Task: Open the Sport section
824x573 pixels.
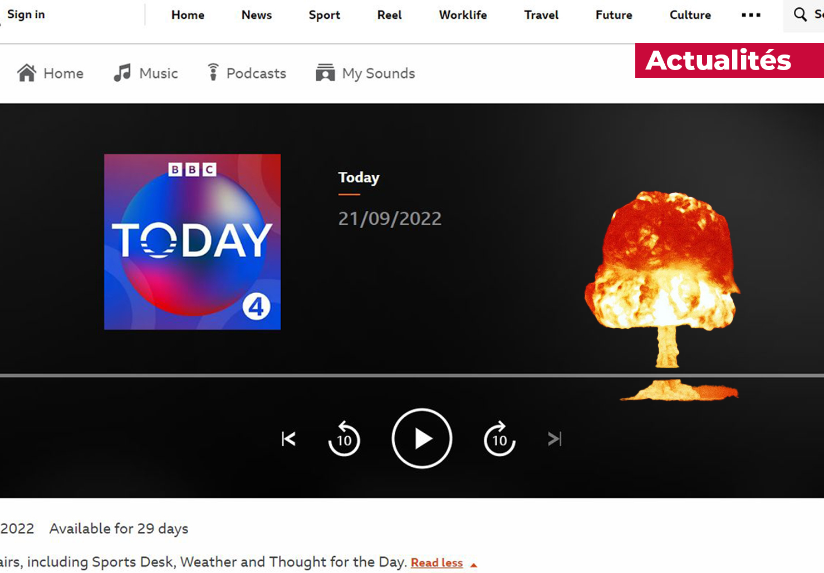Action: point(325,15)
